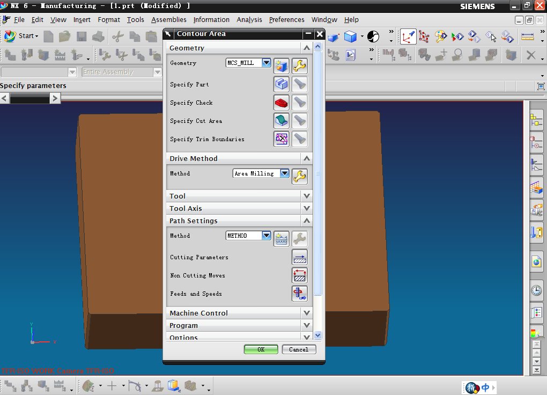This screenshot has width=547, height=395.
Task: Open Non Cutting Moves icon
Action: (300, 275)
